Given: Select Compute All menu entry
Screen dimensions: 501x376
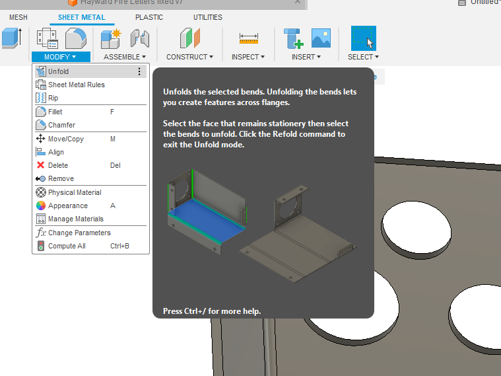Looking at the screenshot, I should click(90, 246).
